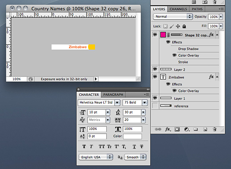The image size is (231, 169).
Task: Apply Subscript text style
Action: 124,147
